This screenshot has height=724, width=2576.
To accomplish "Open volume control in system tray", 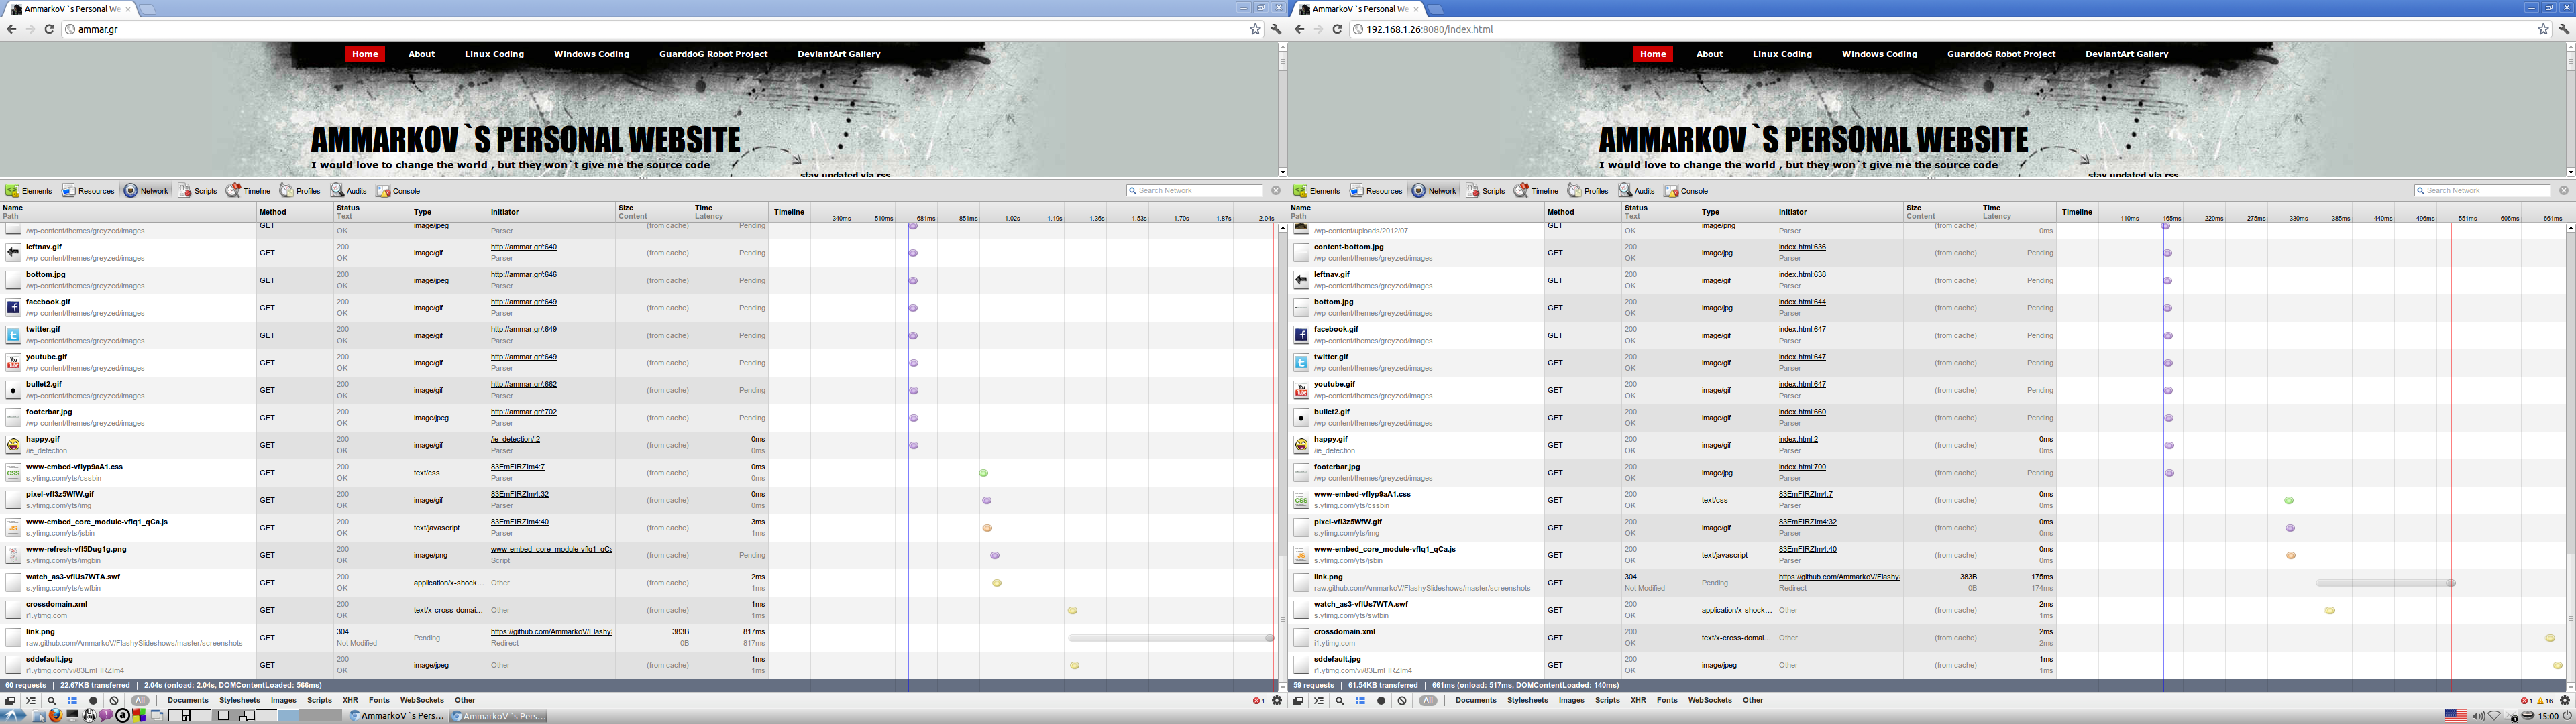I will (x=2479, y=716).
